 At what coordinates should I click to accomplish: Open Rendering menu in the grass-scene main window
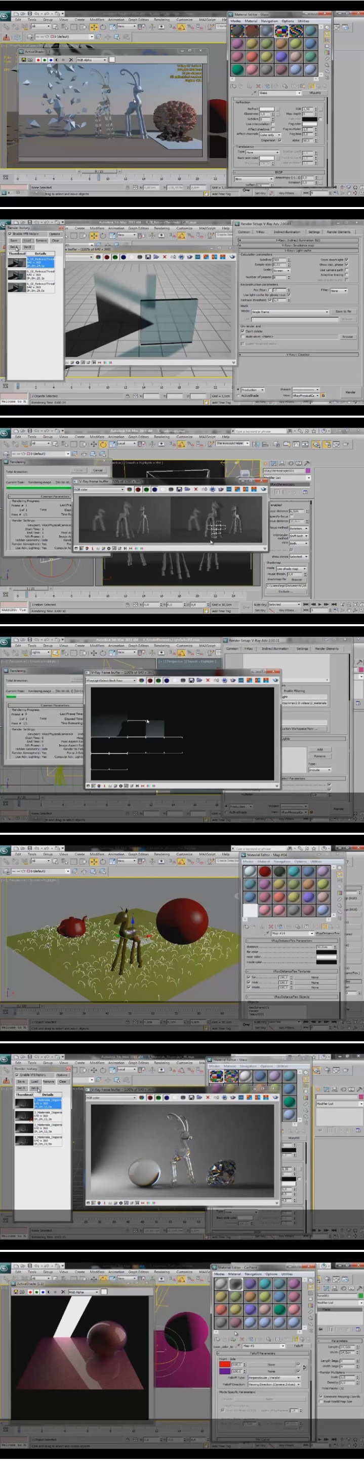(x=161, y=854)
